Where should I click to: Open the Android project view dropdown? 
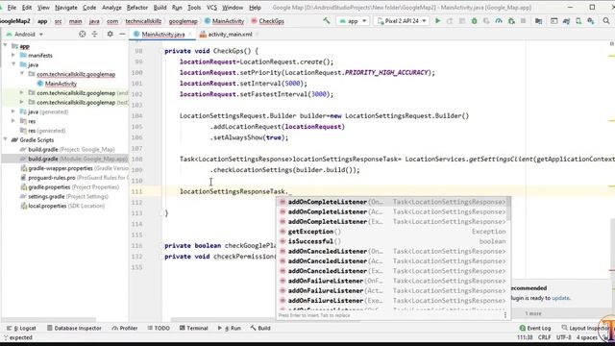(25, 35)
